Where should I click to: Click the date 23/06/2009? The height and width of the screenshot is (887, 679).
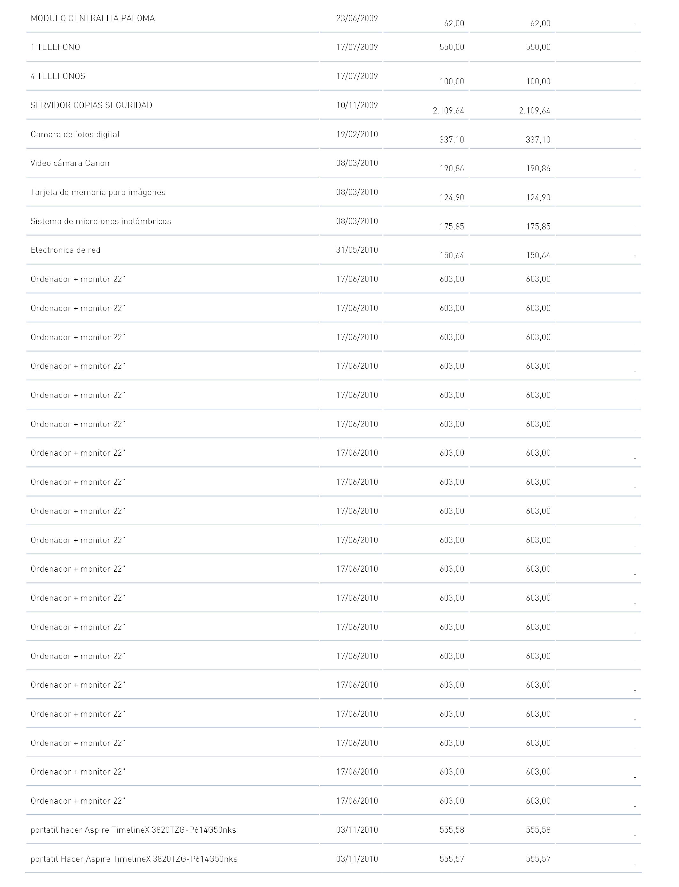coord(357,18)
